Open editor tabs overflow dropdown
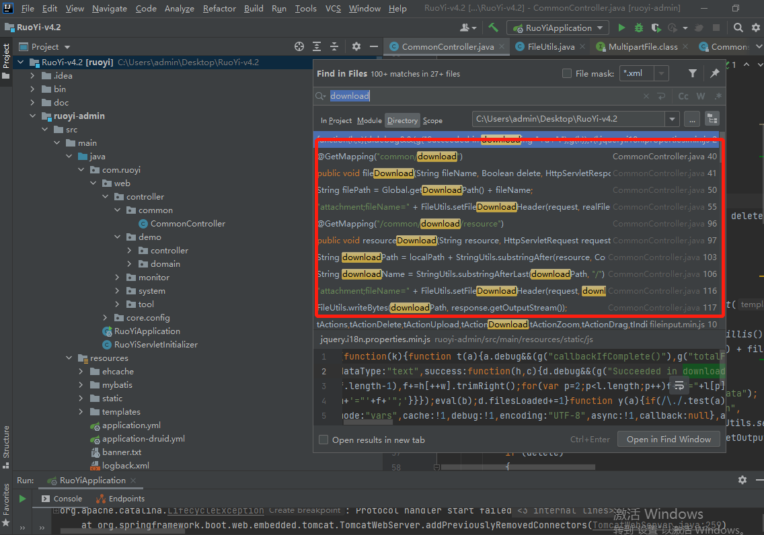764x535 pixels. tap(759, 47)
